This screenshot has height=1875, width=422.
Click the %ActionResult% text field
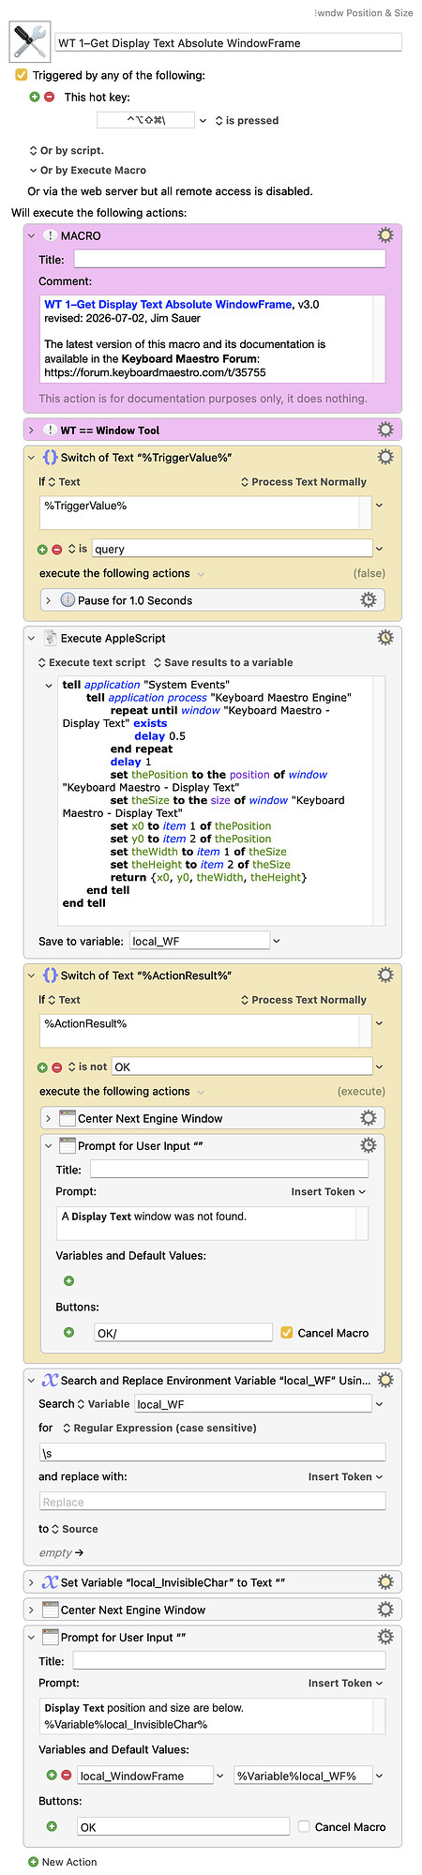[x=201, y=1031]
